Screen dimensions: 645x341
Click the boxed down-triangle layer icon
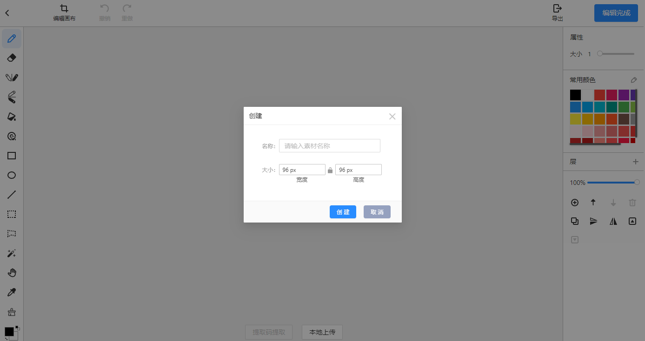575,240
